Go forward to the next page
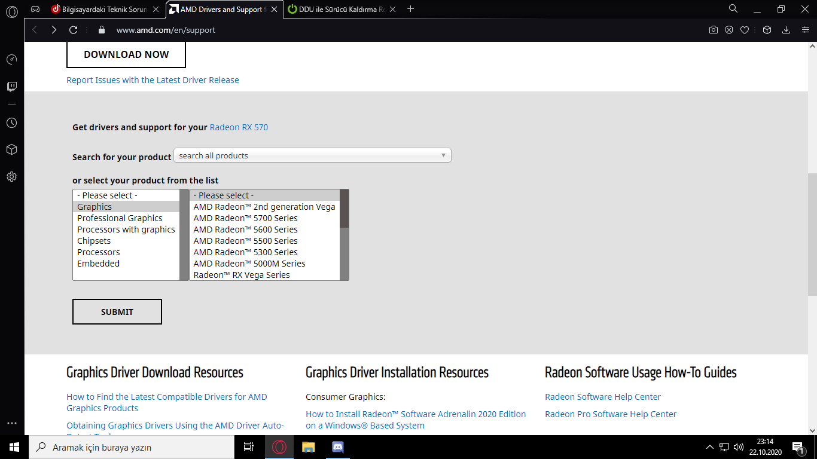 click(54, 30)
